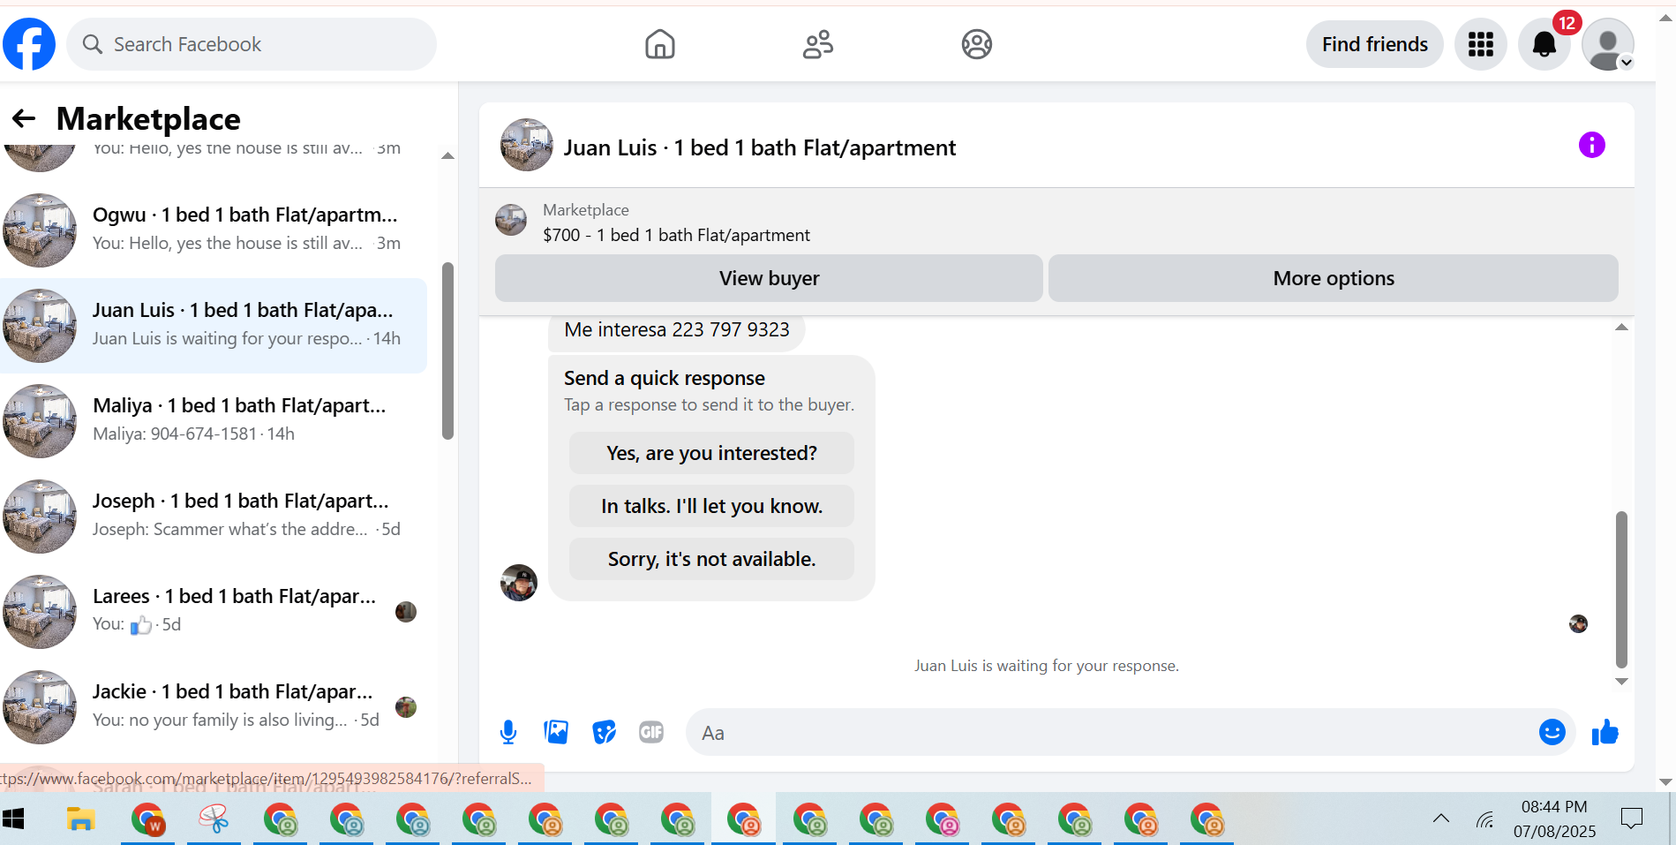The image size is (1676, 845).
Task: Open the Friends icon in top navigation
Action: point(818,44)
